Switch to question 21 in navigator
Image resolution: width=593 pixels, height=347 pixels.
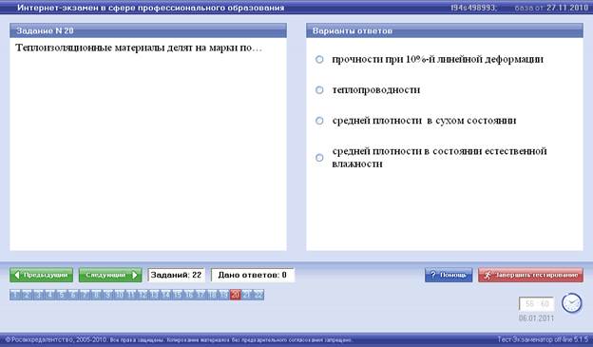pos(246,295)
